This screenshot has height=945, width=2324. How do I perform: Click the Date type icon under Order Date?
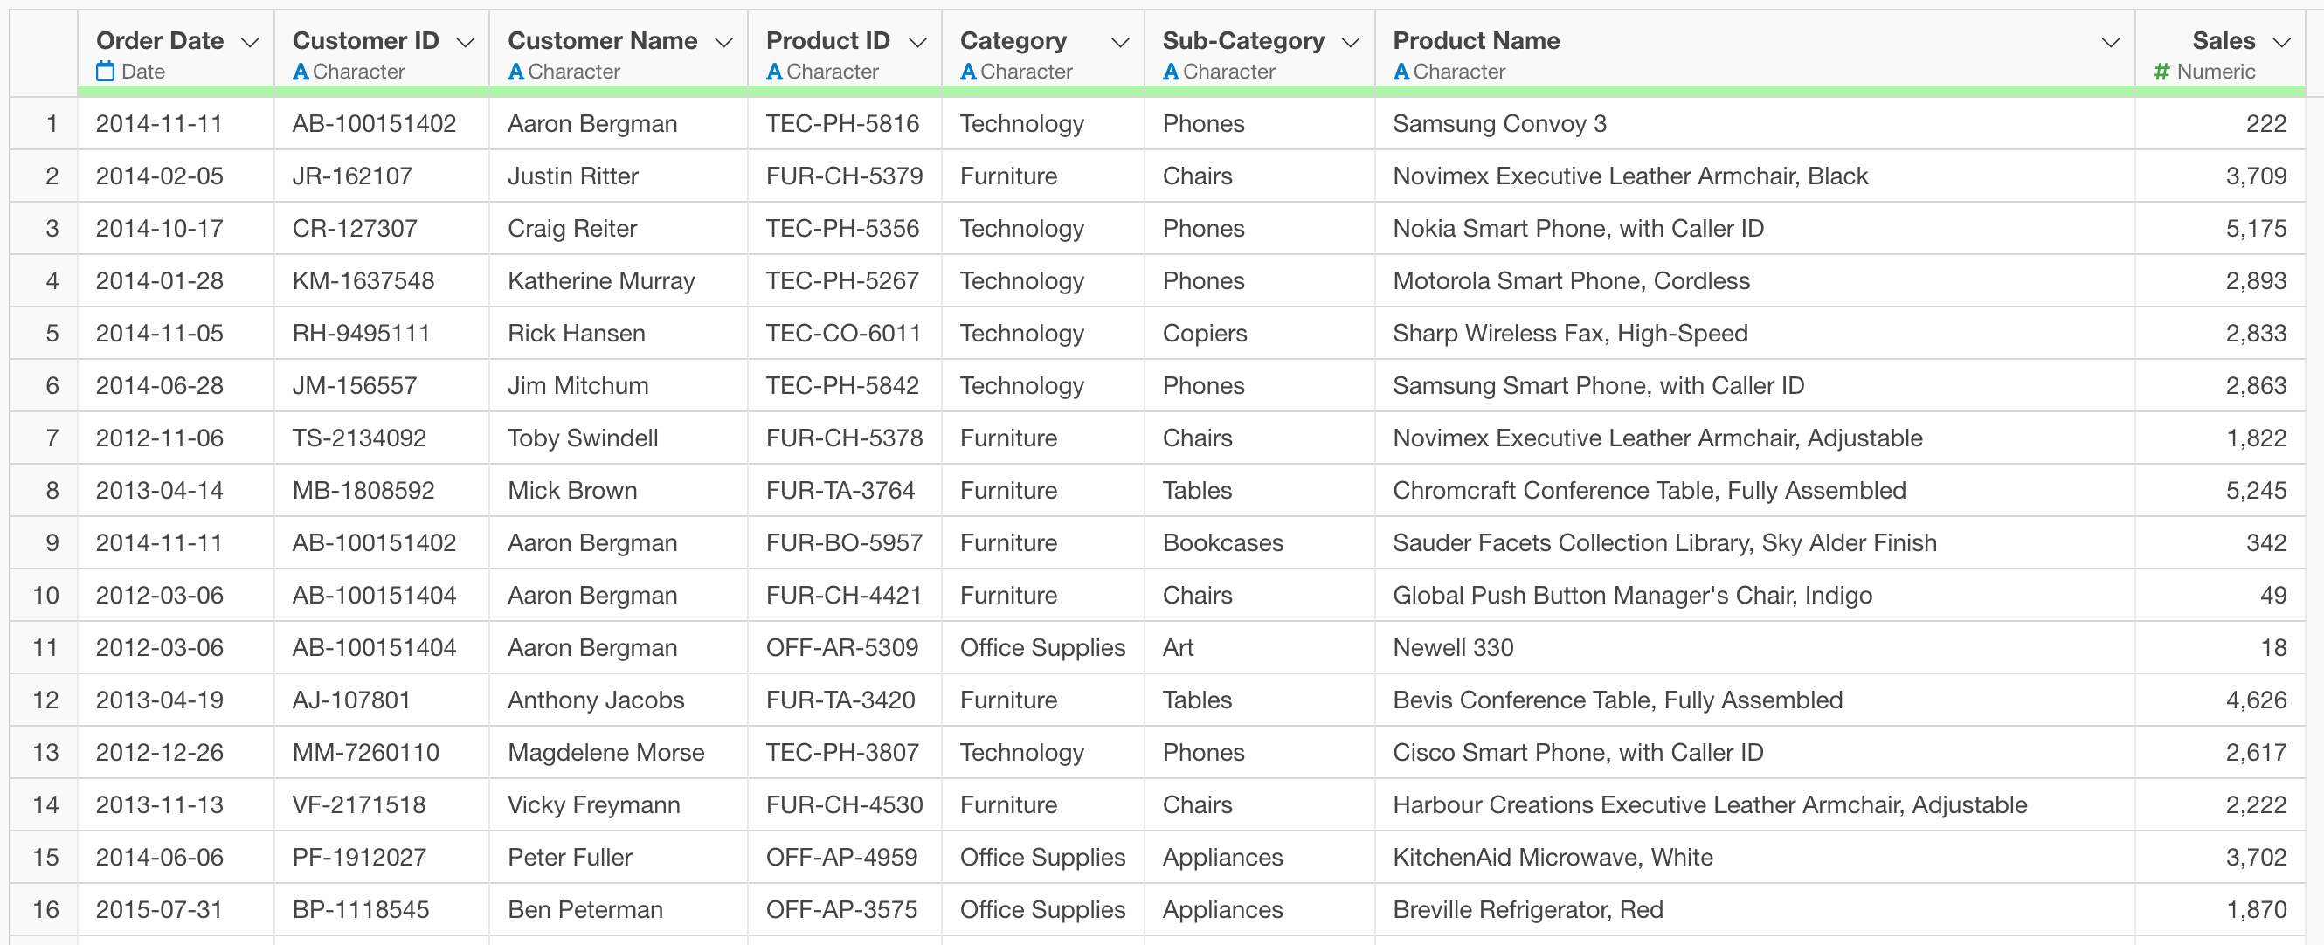coord(106,72)
